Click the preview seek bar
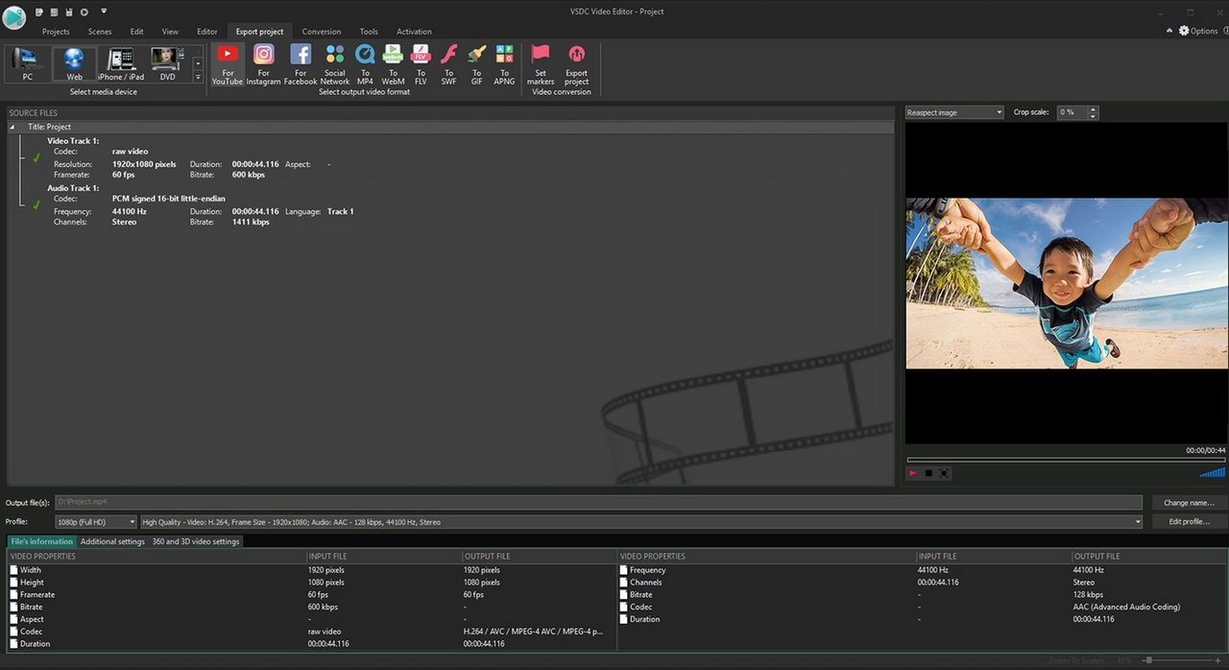 1065,460
